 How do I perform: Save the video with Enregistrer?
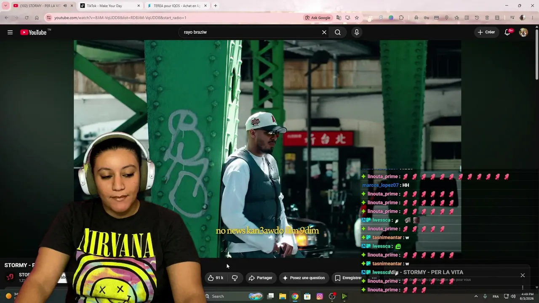[348, 278]
